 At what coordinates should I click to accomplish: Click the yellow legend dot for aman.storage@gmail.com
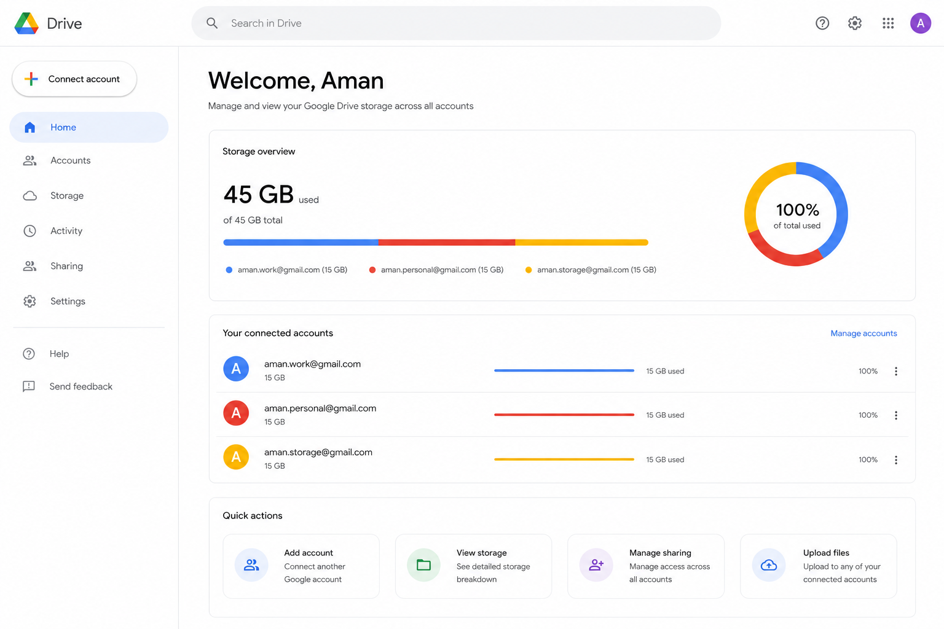[x=529, y=270]
